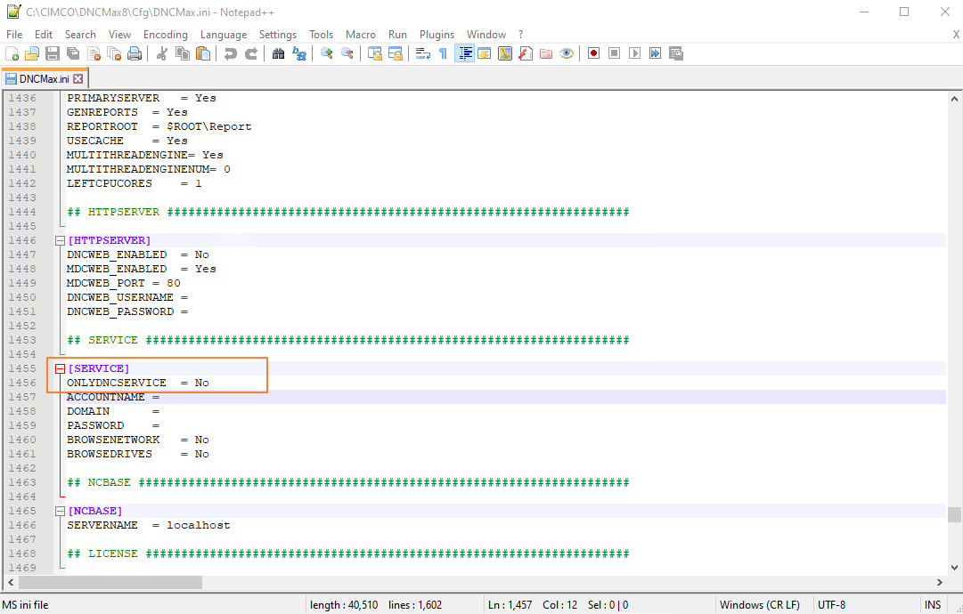Open the Language menu
The height and width of the screenshot is (614, 963).
coord(224,35)
